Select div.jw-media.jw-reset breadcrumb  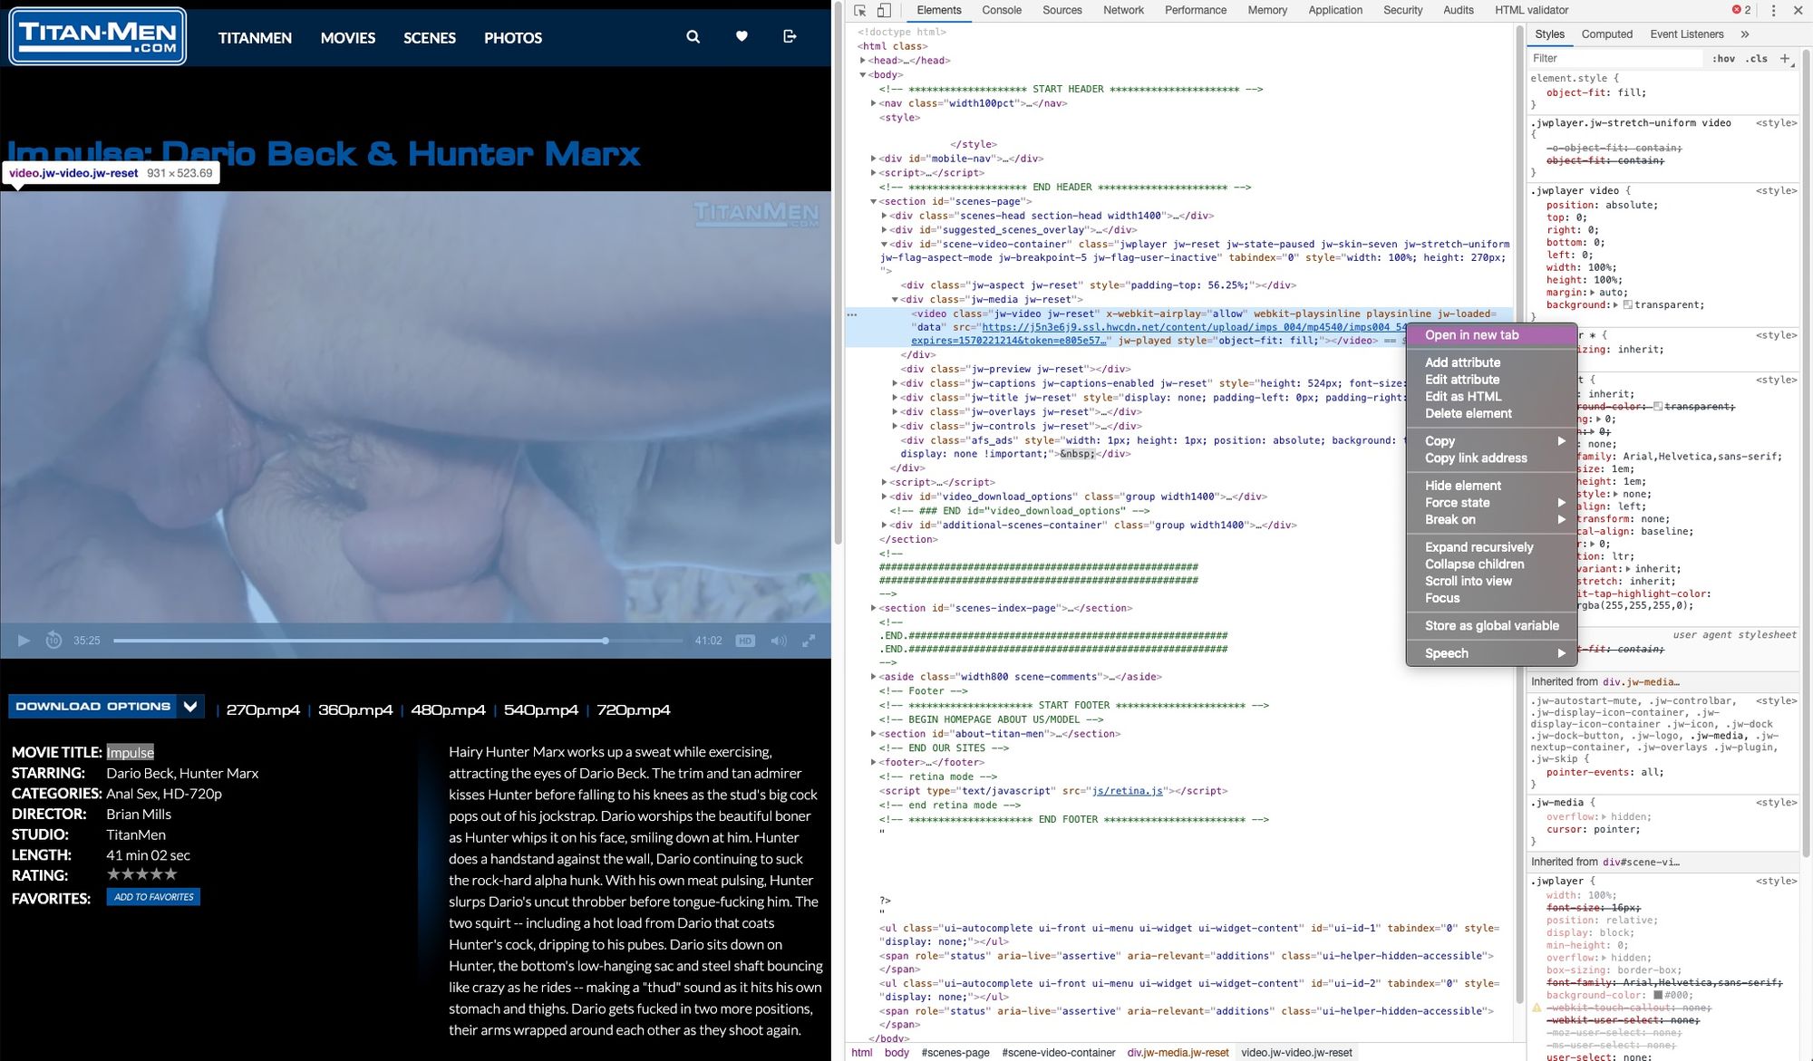coord(1178,1053)
